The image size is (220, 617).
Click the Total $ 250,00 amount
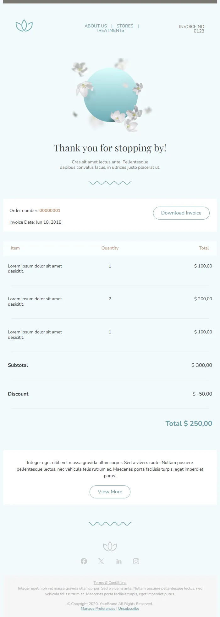coord(189,423)
